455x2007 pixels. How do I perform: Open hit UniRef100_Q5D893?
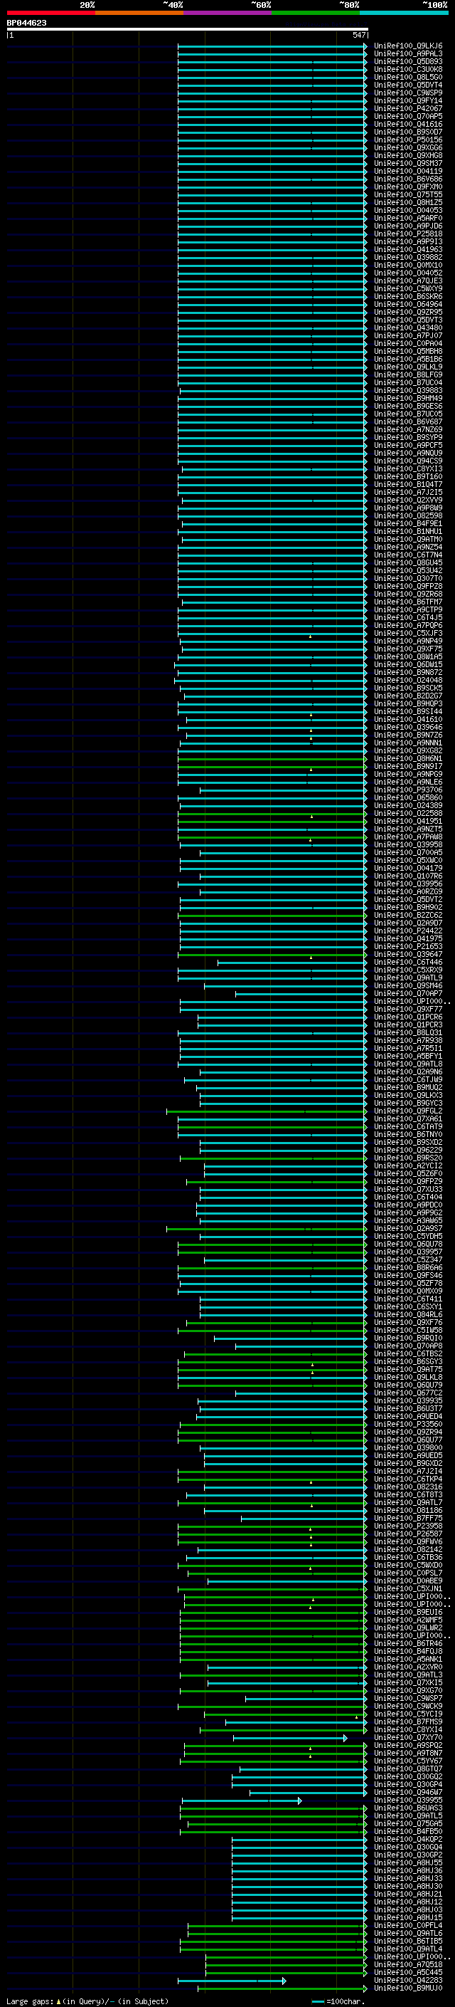coord(407,61)
